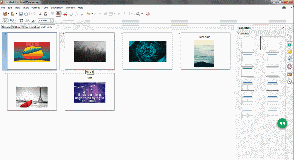The height and width of the screenshot is (160, 294).
Task: Select slide 3 cyan circular tech thumbnail
Action: click(x=148, y=51)
